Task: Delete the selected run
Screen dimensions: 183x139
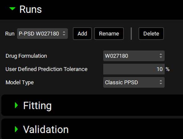Action: [151, 33]
